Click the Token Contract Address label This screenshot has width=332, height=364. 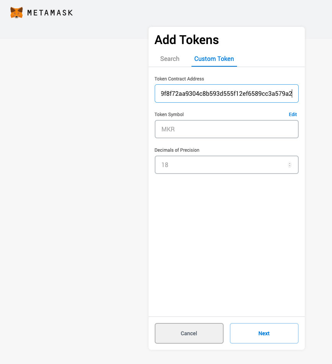179,79
